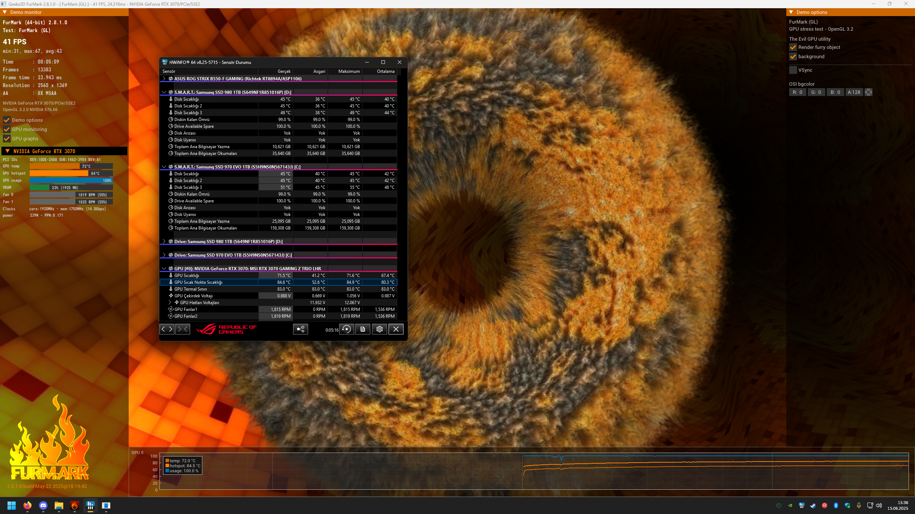The height and width of the screenshot is (514, 915).
Task: Click the microphone tray icon
Action: (859, 505)
